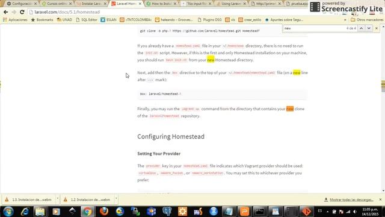Open the SQL Editor bookmark
Screen dimensions: 385x217
(87, 20)
